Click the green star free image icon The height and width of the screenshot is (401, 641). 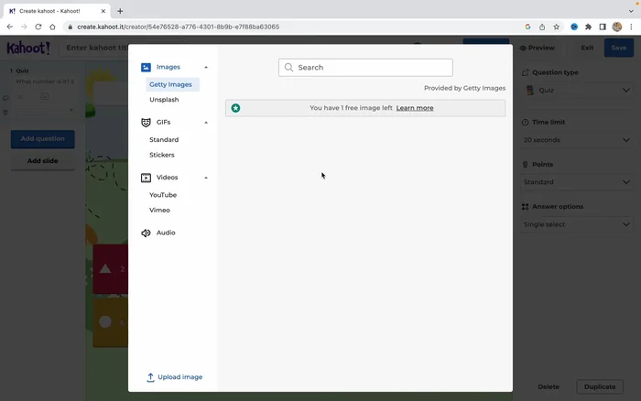point(235,108)
